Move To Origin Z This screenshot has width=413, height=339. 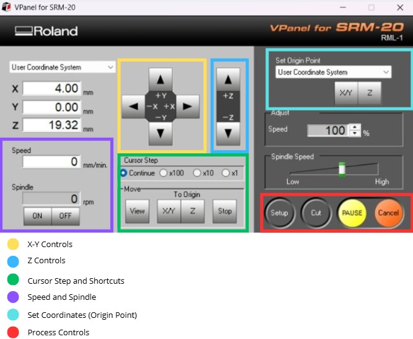[192, 211]
